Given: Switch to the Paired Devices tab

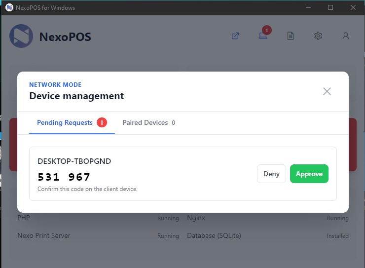Looking at the screenshot, I should click(x=149, y=122).
